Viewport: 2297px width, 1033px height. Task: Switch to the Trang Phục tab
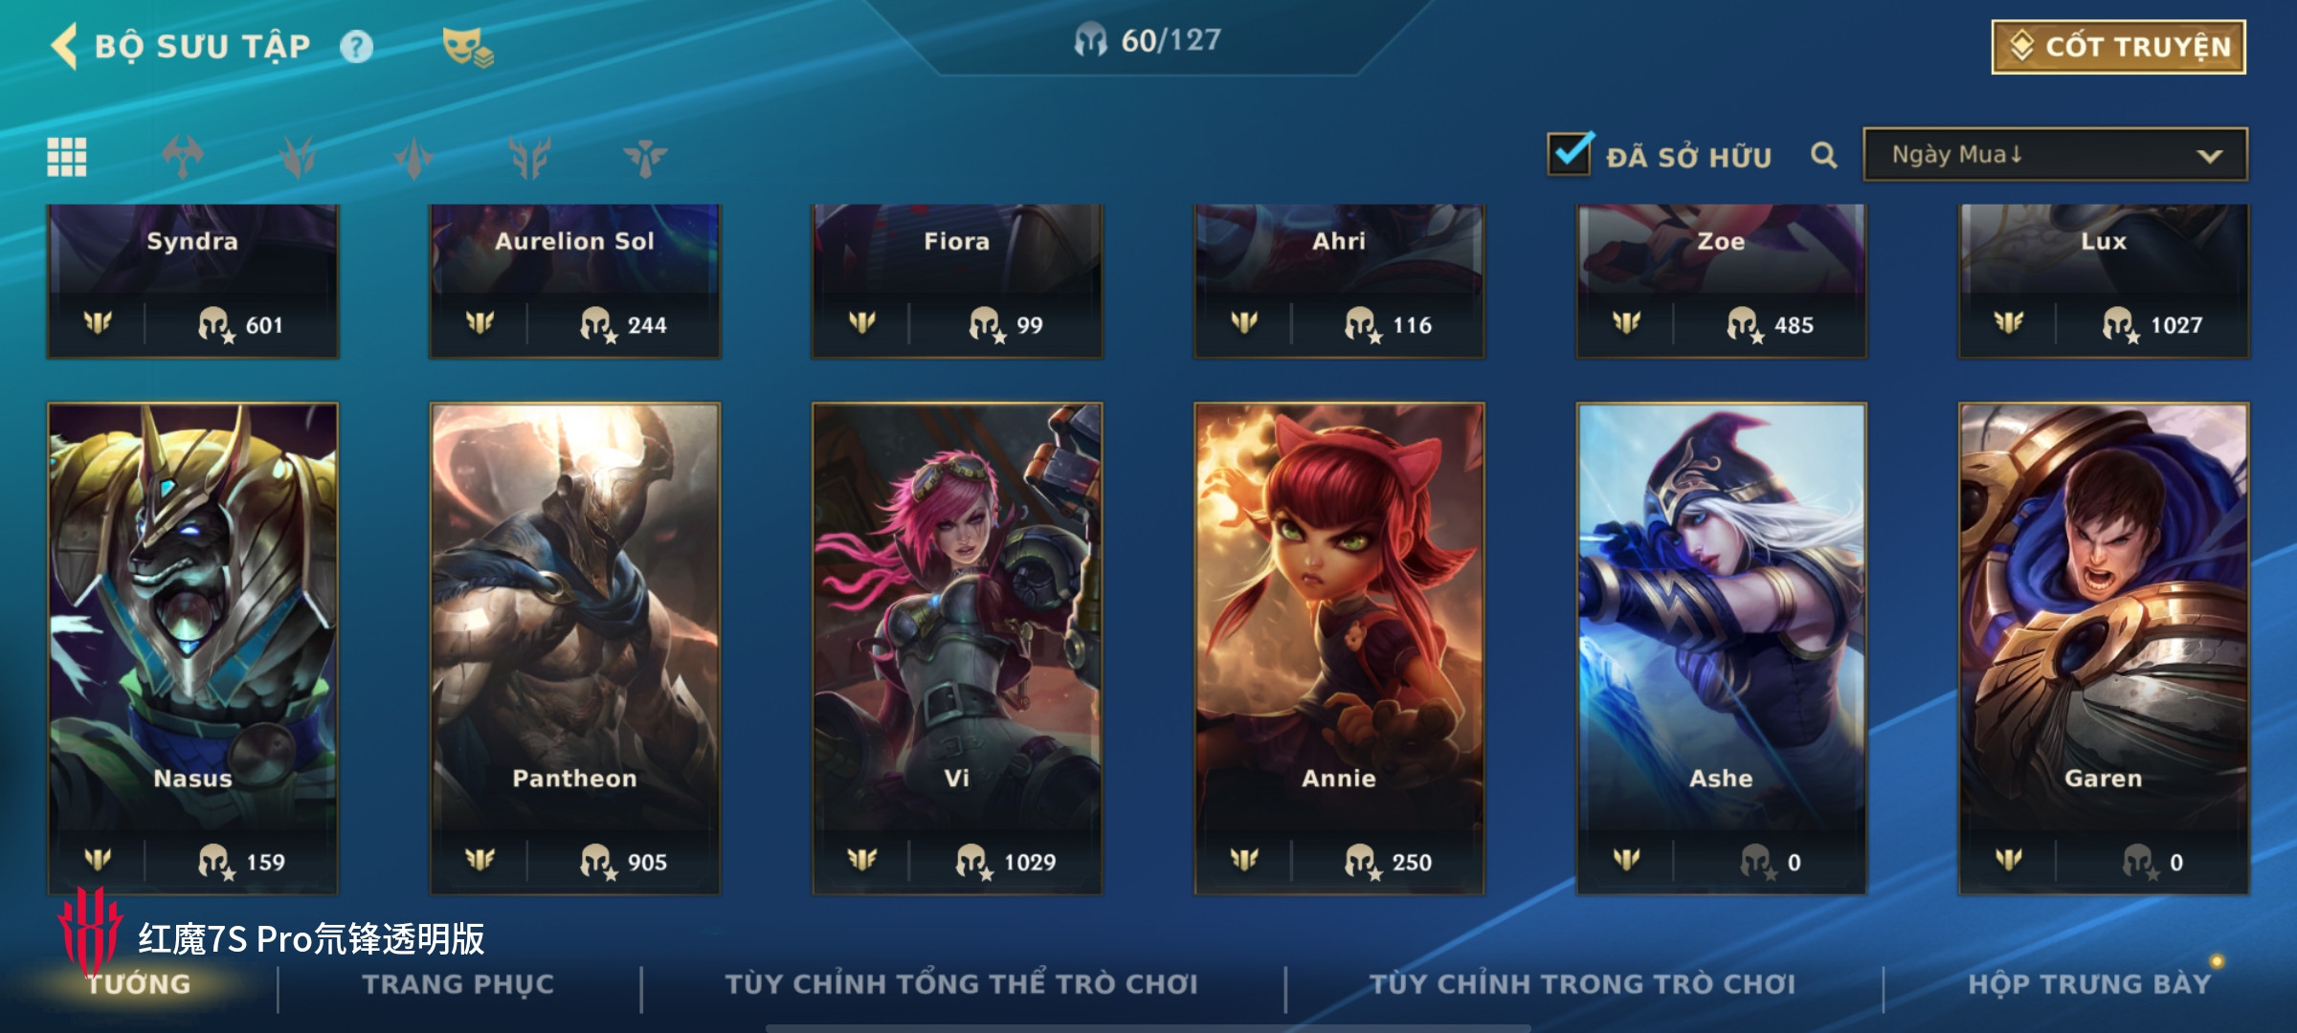[457, 984]
